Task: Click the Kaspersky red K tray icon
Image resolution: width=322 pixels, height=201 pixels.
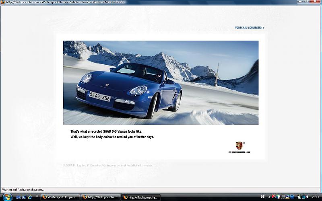Action: [x=274, y=197]
